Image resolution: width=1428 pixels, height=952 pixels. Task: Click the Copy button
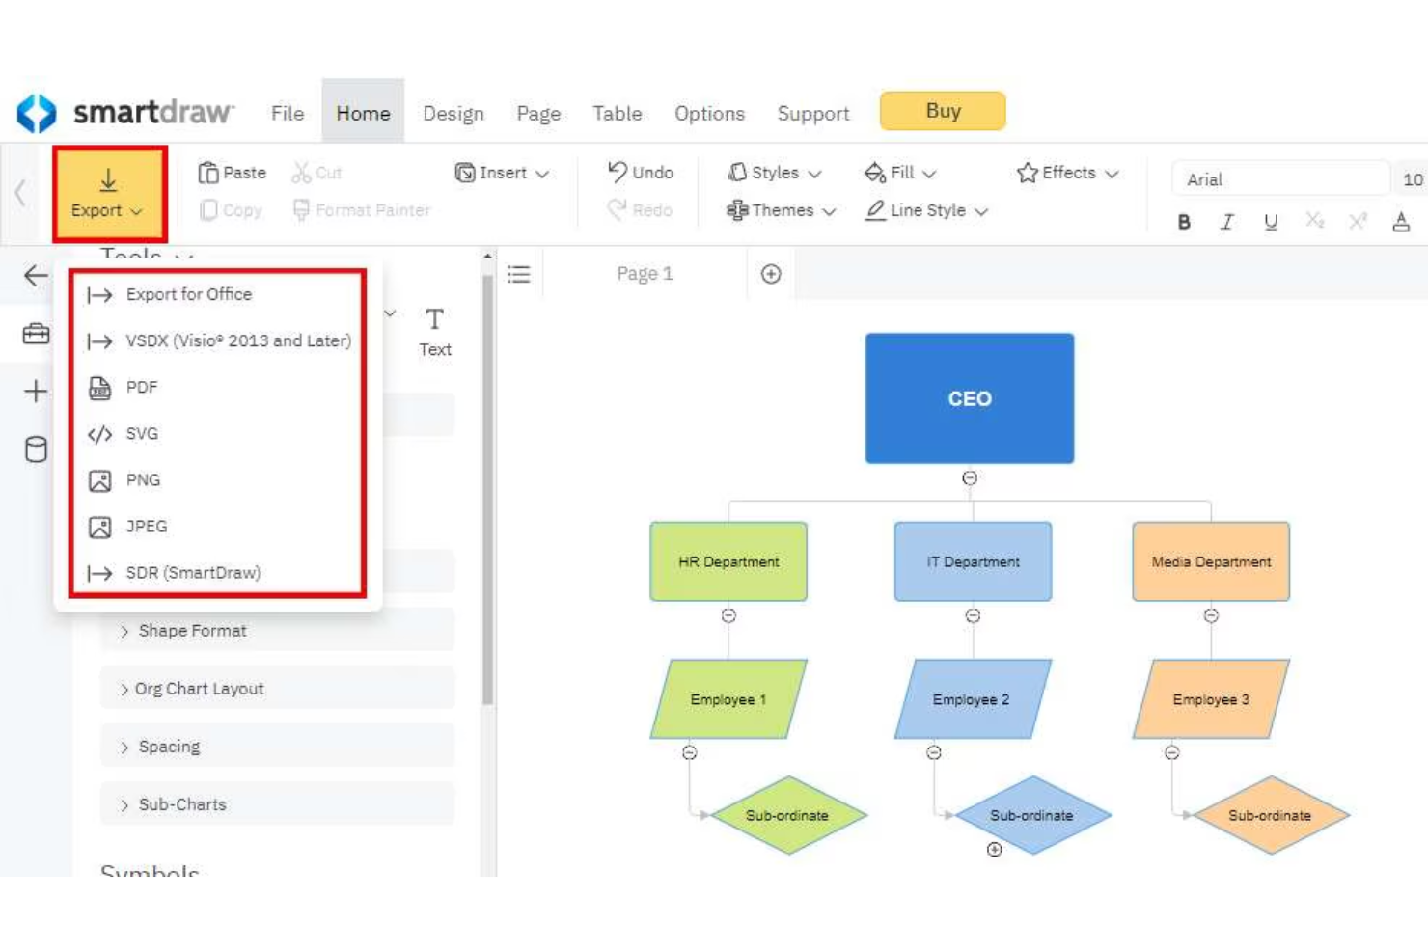click(231, 210)
